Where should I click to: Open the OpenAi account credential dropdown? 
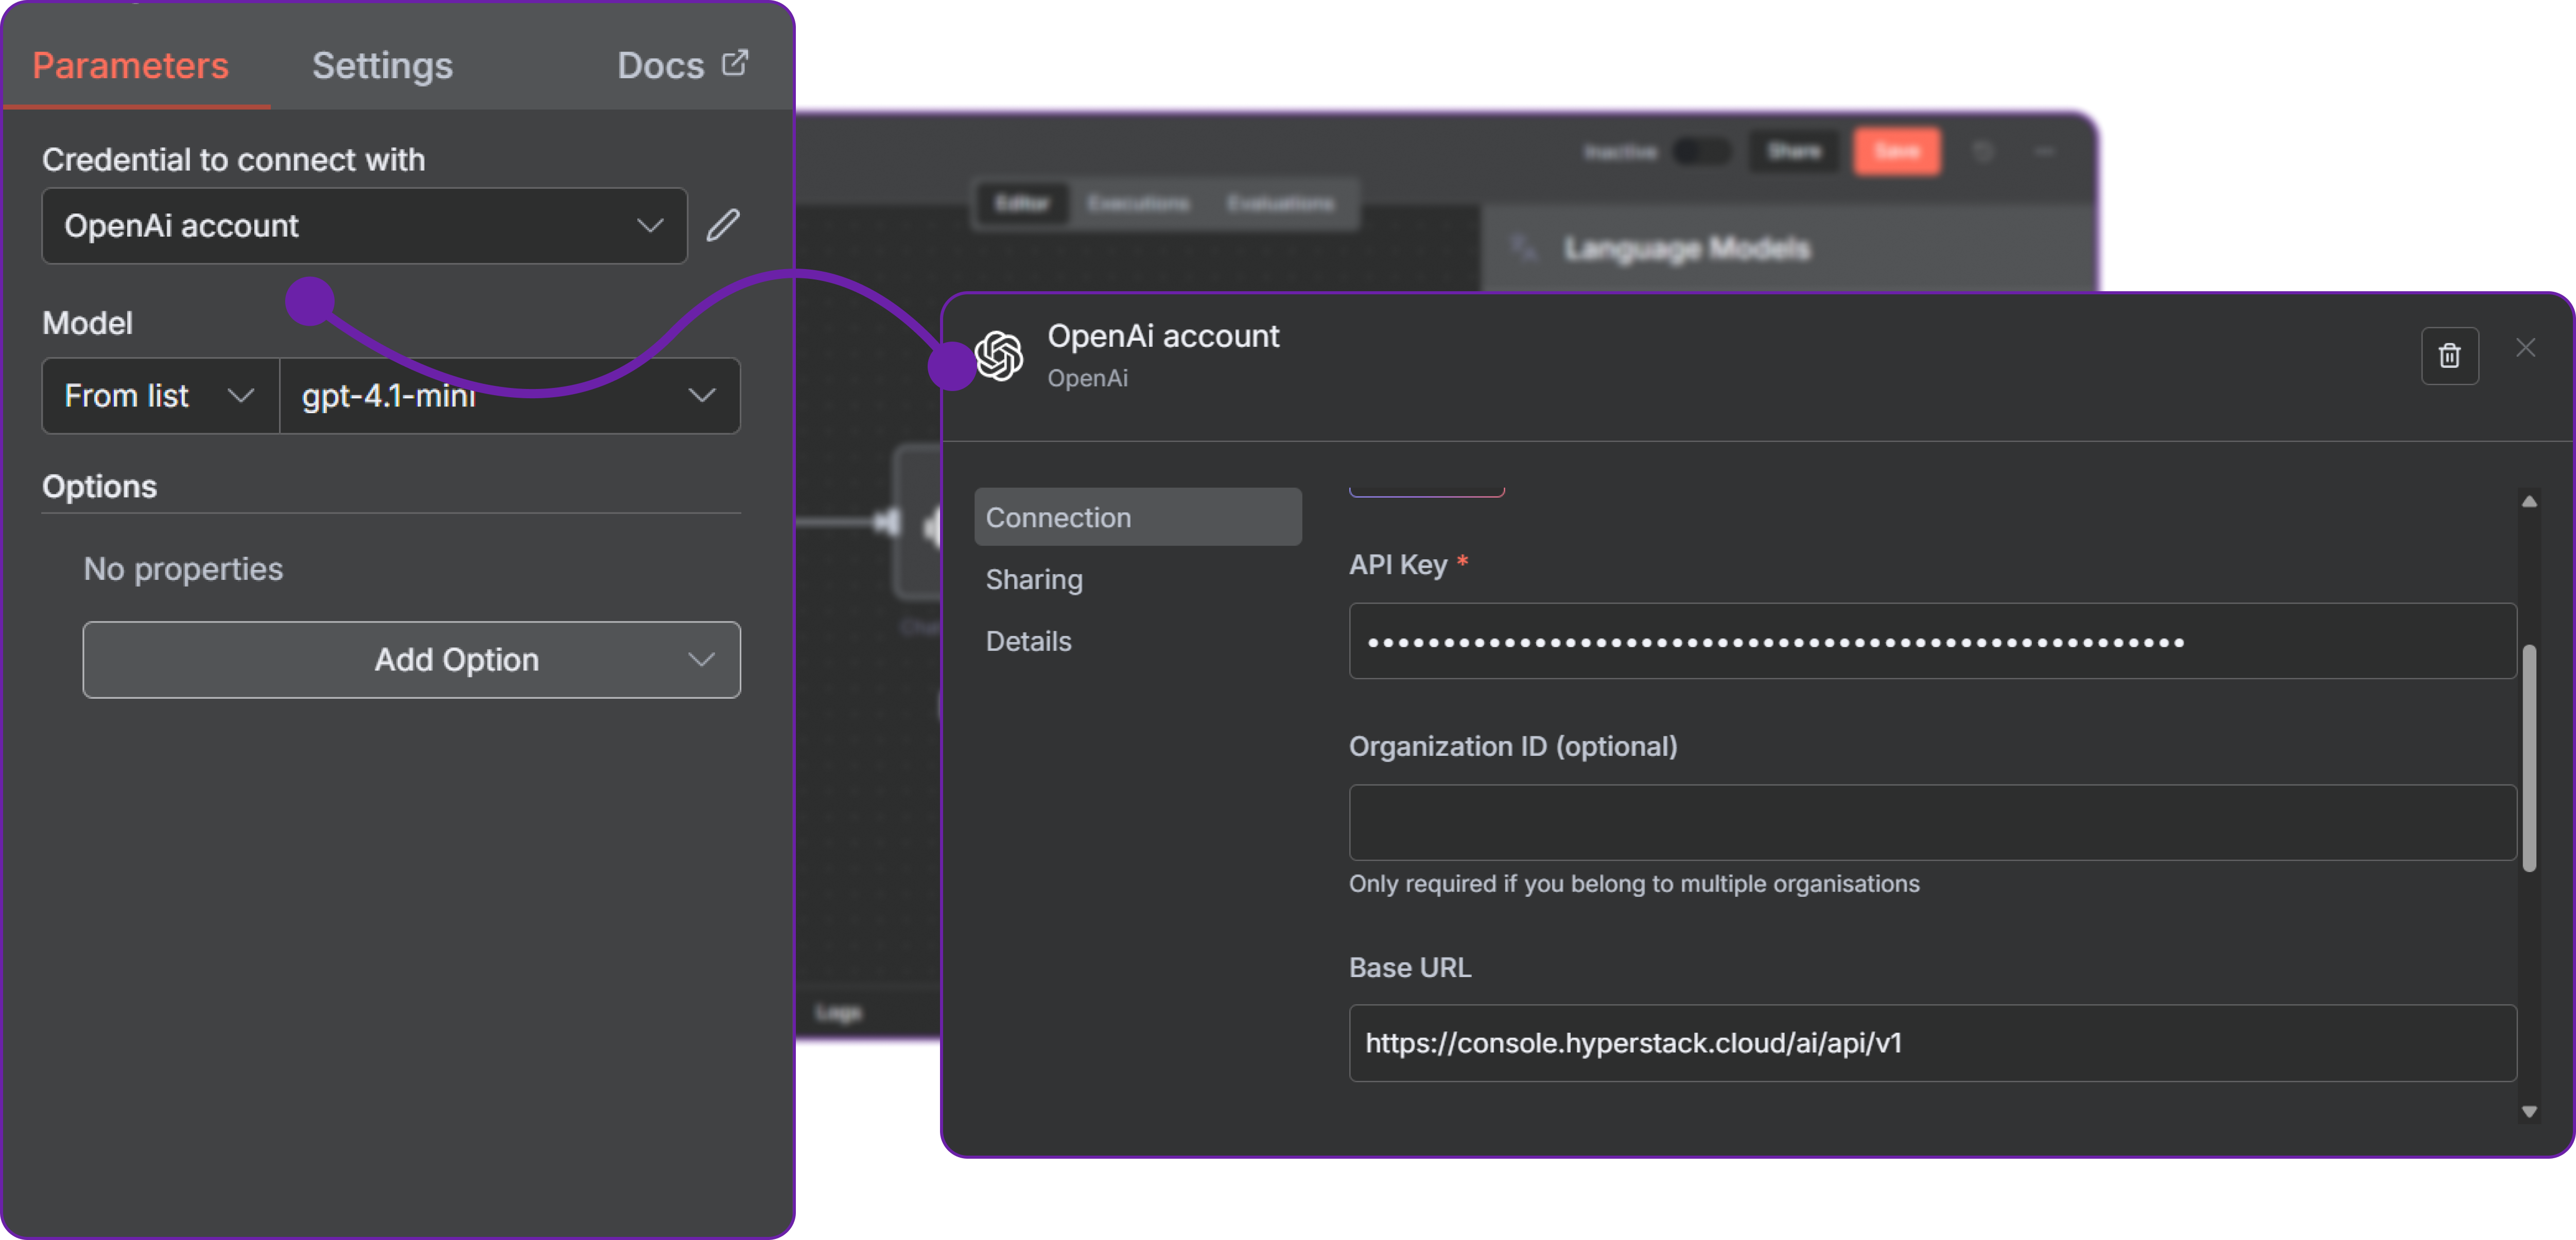pos(364,226)
